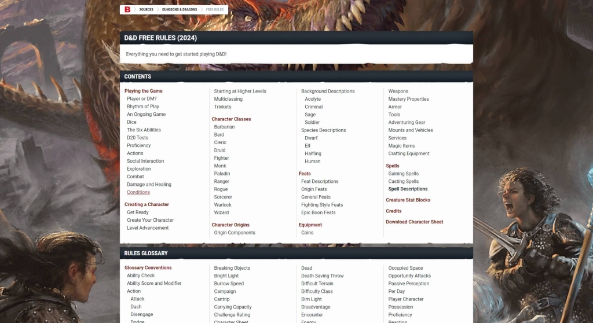Viewport: 593px width, 323px height.
Task: Click the D&D Beyond logo icon
Action: [x=127, y=10]
